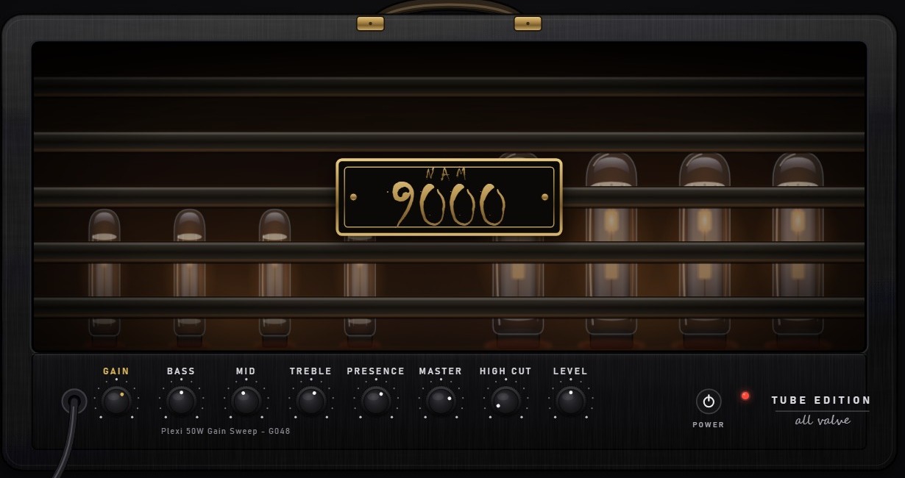Click the GAIN knob
Screen dimensions: 905x478
click(116, 401)
